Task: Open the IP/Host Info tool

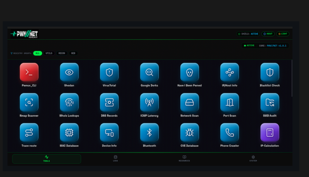Action: 230,72
